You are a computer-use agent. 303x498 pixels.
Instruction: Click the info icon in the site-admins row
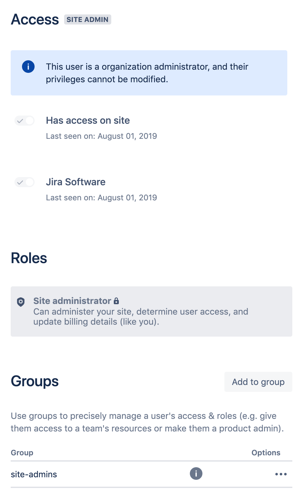coord(196,474)
